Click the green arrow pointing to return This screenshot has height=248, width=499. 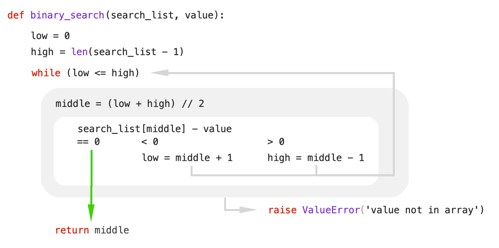[x=91, y=185]
